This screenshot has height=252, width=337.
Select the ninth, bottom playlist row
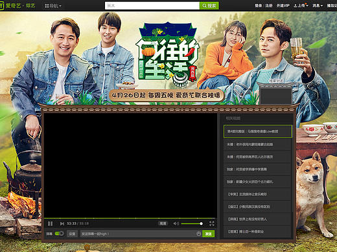(x=257, y=232)
